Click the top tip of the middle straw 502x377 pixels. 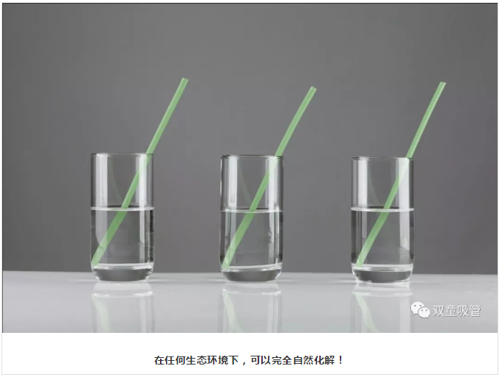pos(312,89)
